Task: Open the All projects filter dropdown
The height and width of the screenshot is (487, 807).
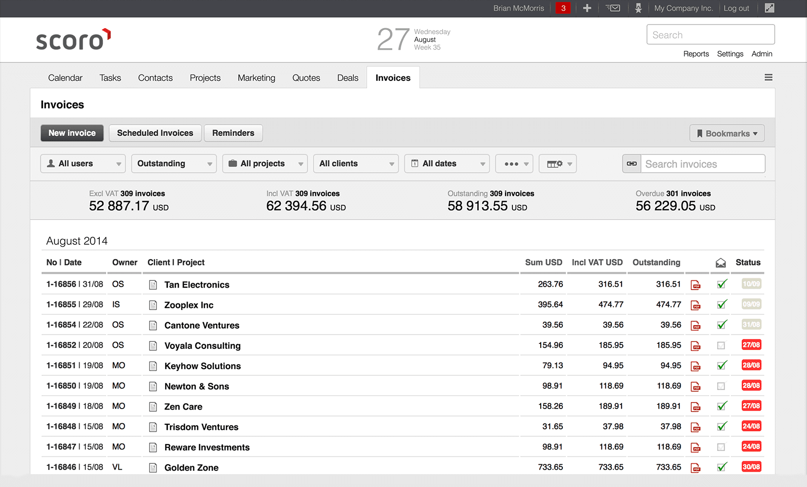Action: point(265,164)
